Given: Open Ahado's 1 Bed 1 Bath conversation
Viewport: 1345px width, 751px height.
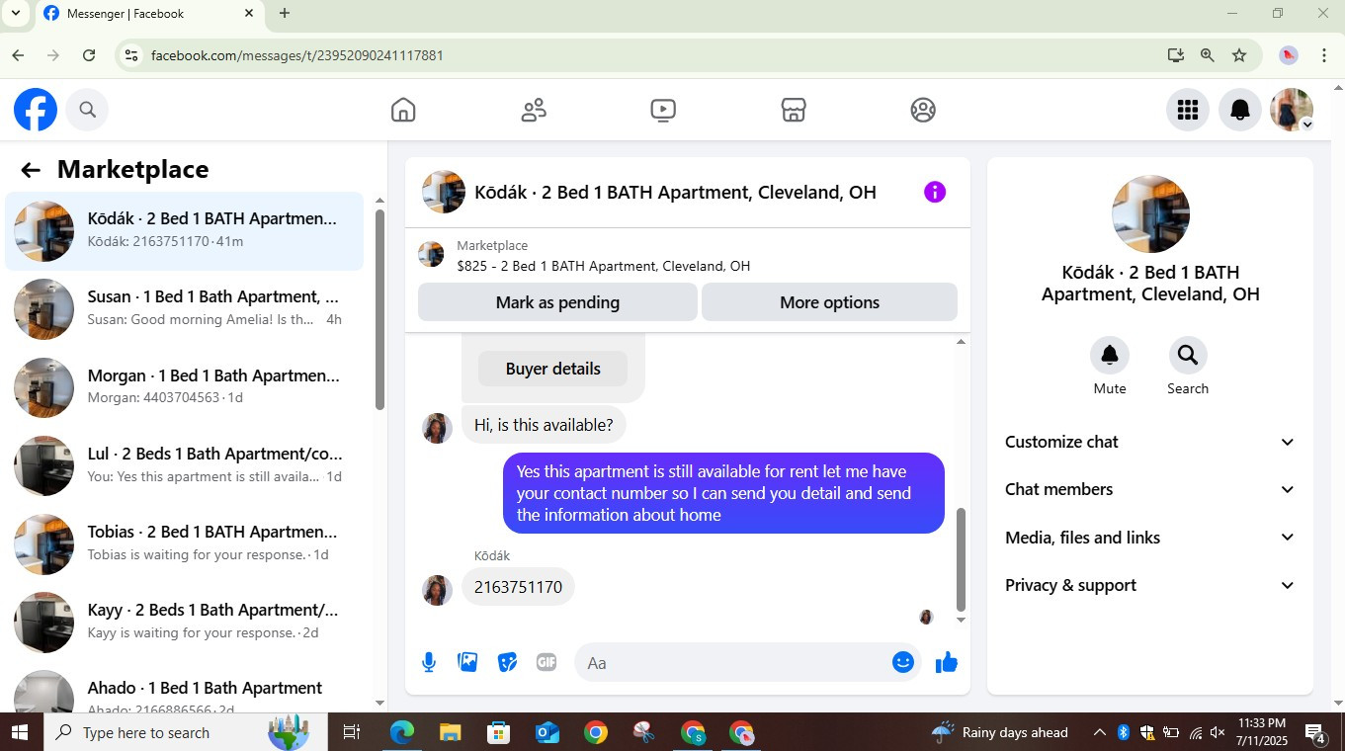Looking at the screenshot, I should point(185,689).
